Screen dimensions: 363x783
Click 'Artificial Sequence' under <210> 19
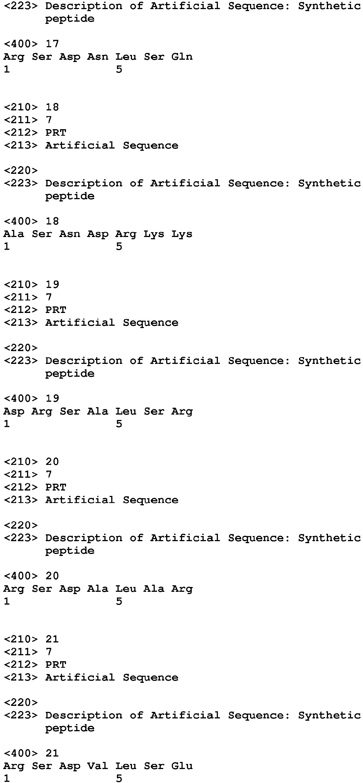pos(112,322)
